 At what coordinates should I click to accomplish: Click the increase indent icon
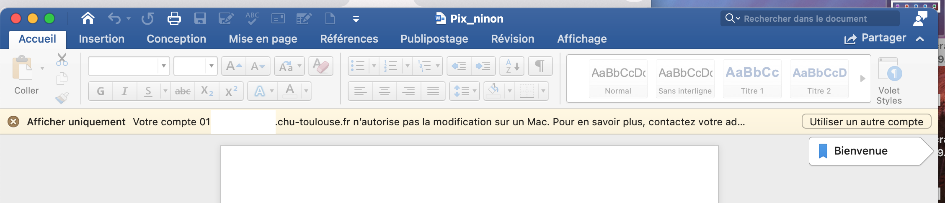[x=483, y=66]
